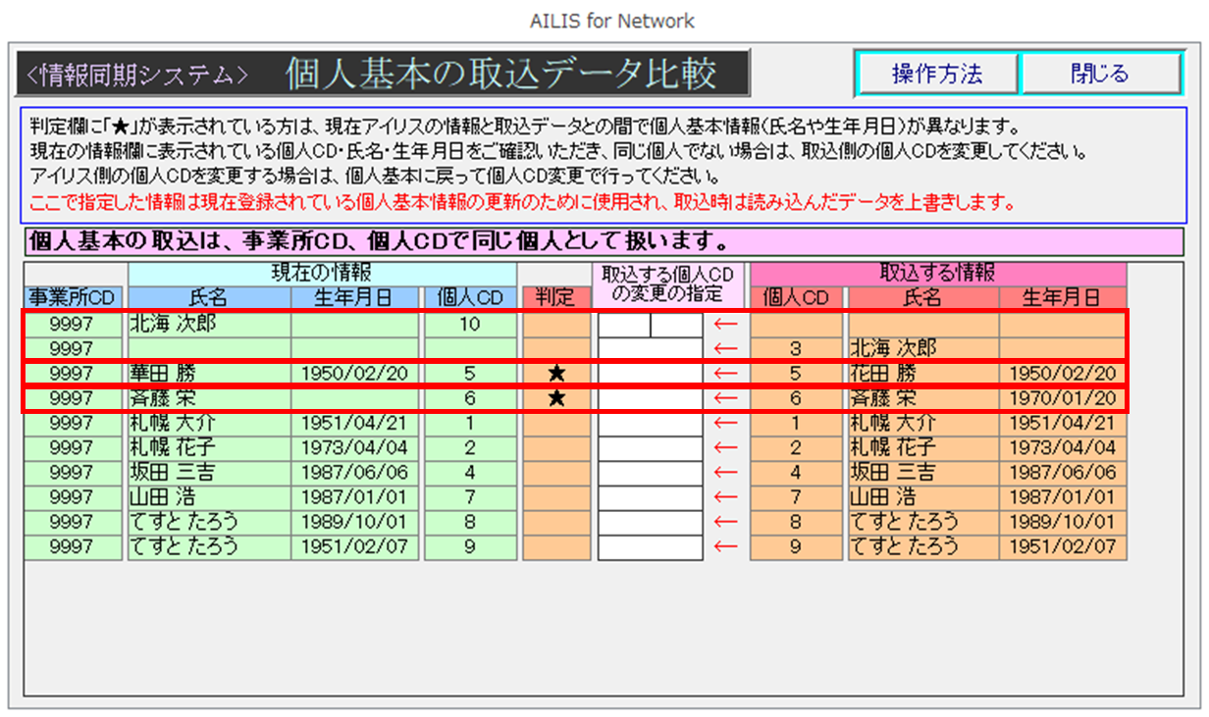Click import birthdate 1970/01/20 cell

coord(1063,398)
